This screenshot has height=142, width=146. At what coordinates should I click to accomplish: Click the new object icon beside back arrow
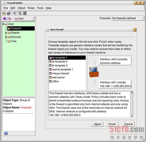pyautogui.click(x=10, y=19)
